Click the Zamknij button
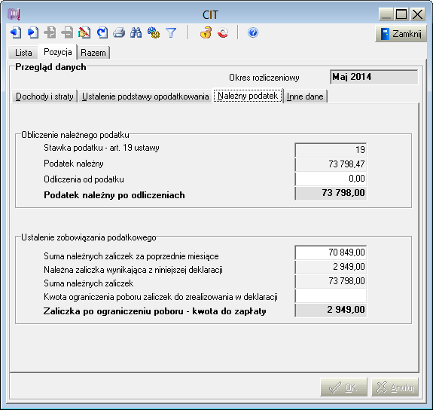The height and width of the screenshot is (410, 433). [401, 34]
